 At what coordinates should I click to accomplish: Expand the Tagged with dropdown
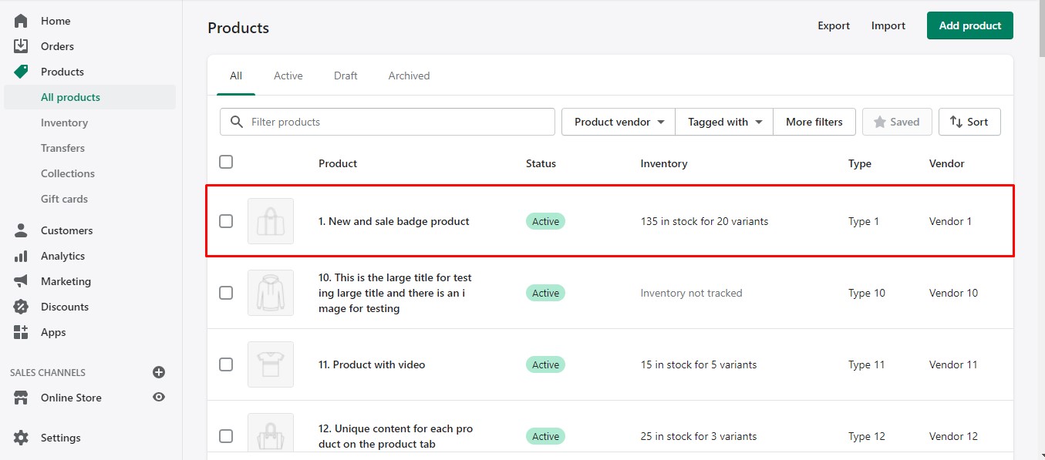click(x=723, y=121)
